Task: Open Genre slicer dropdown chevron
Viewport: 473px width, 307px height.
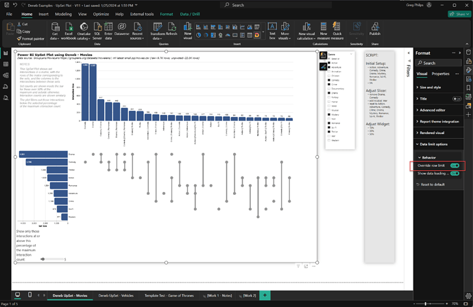Action: click(x=351, y=54)
